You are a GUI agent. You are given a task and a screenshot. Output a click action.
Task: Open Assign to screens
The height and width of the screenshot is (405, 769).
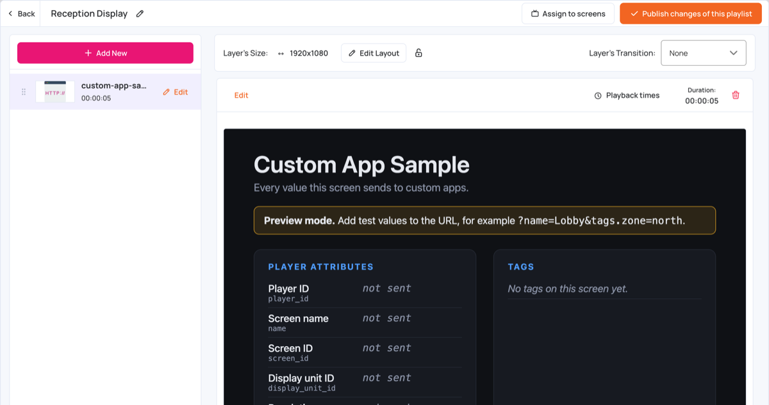click(x=568, y=13)
